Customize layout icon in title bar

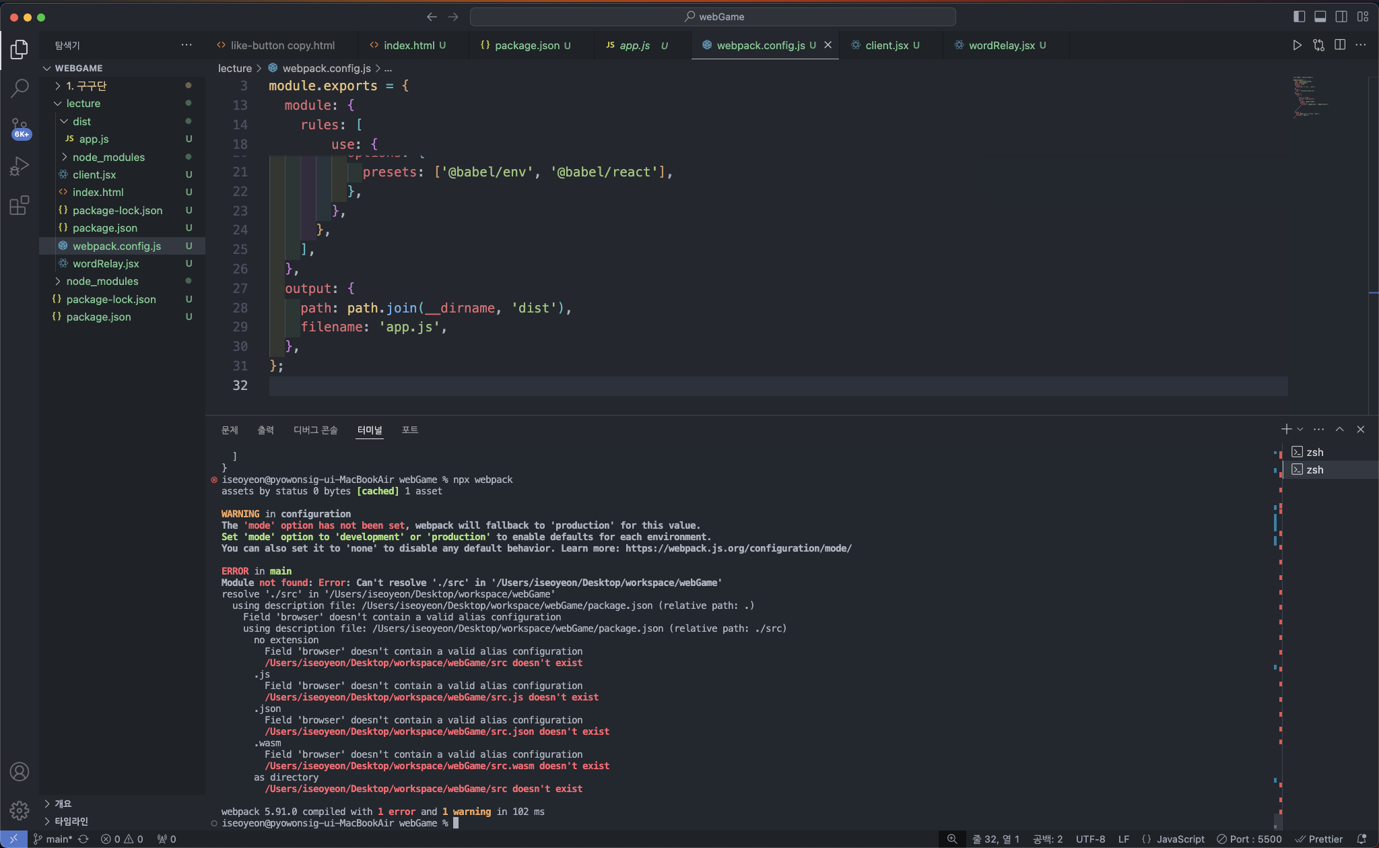tap(1363, 17)
